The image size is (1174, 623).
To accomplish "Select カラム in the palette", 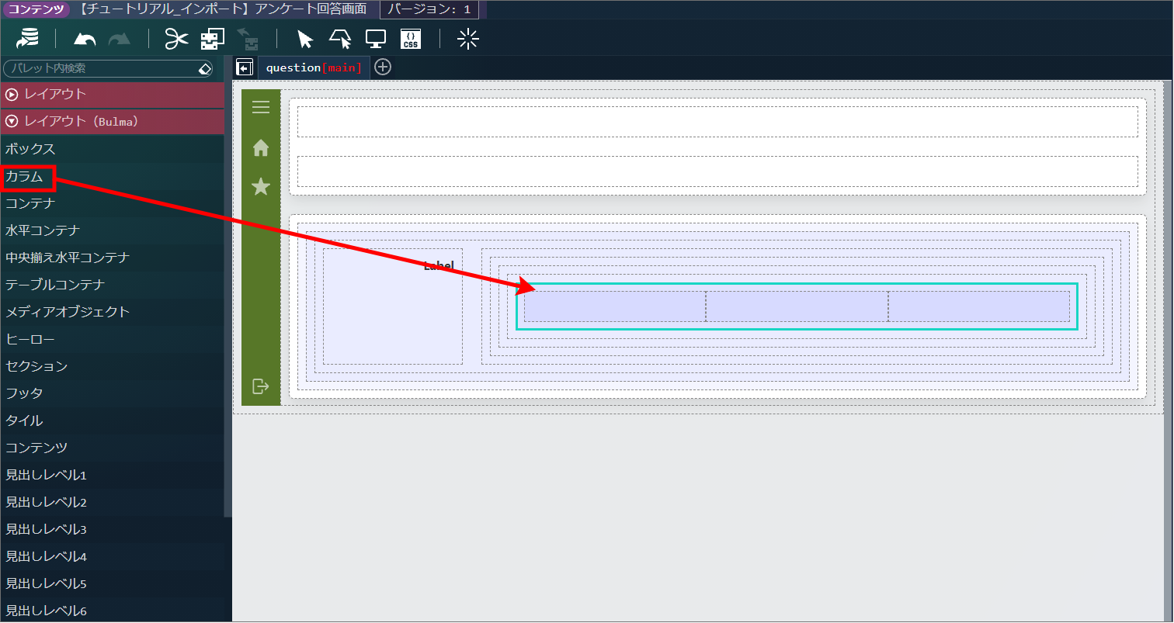I will point(112,177).
